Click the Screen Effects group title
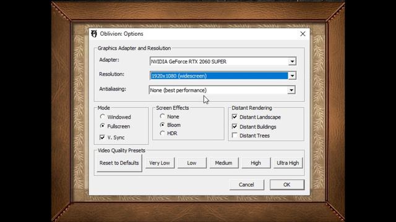 point(173,108)
